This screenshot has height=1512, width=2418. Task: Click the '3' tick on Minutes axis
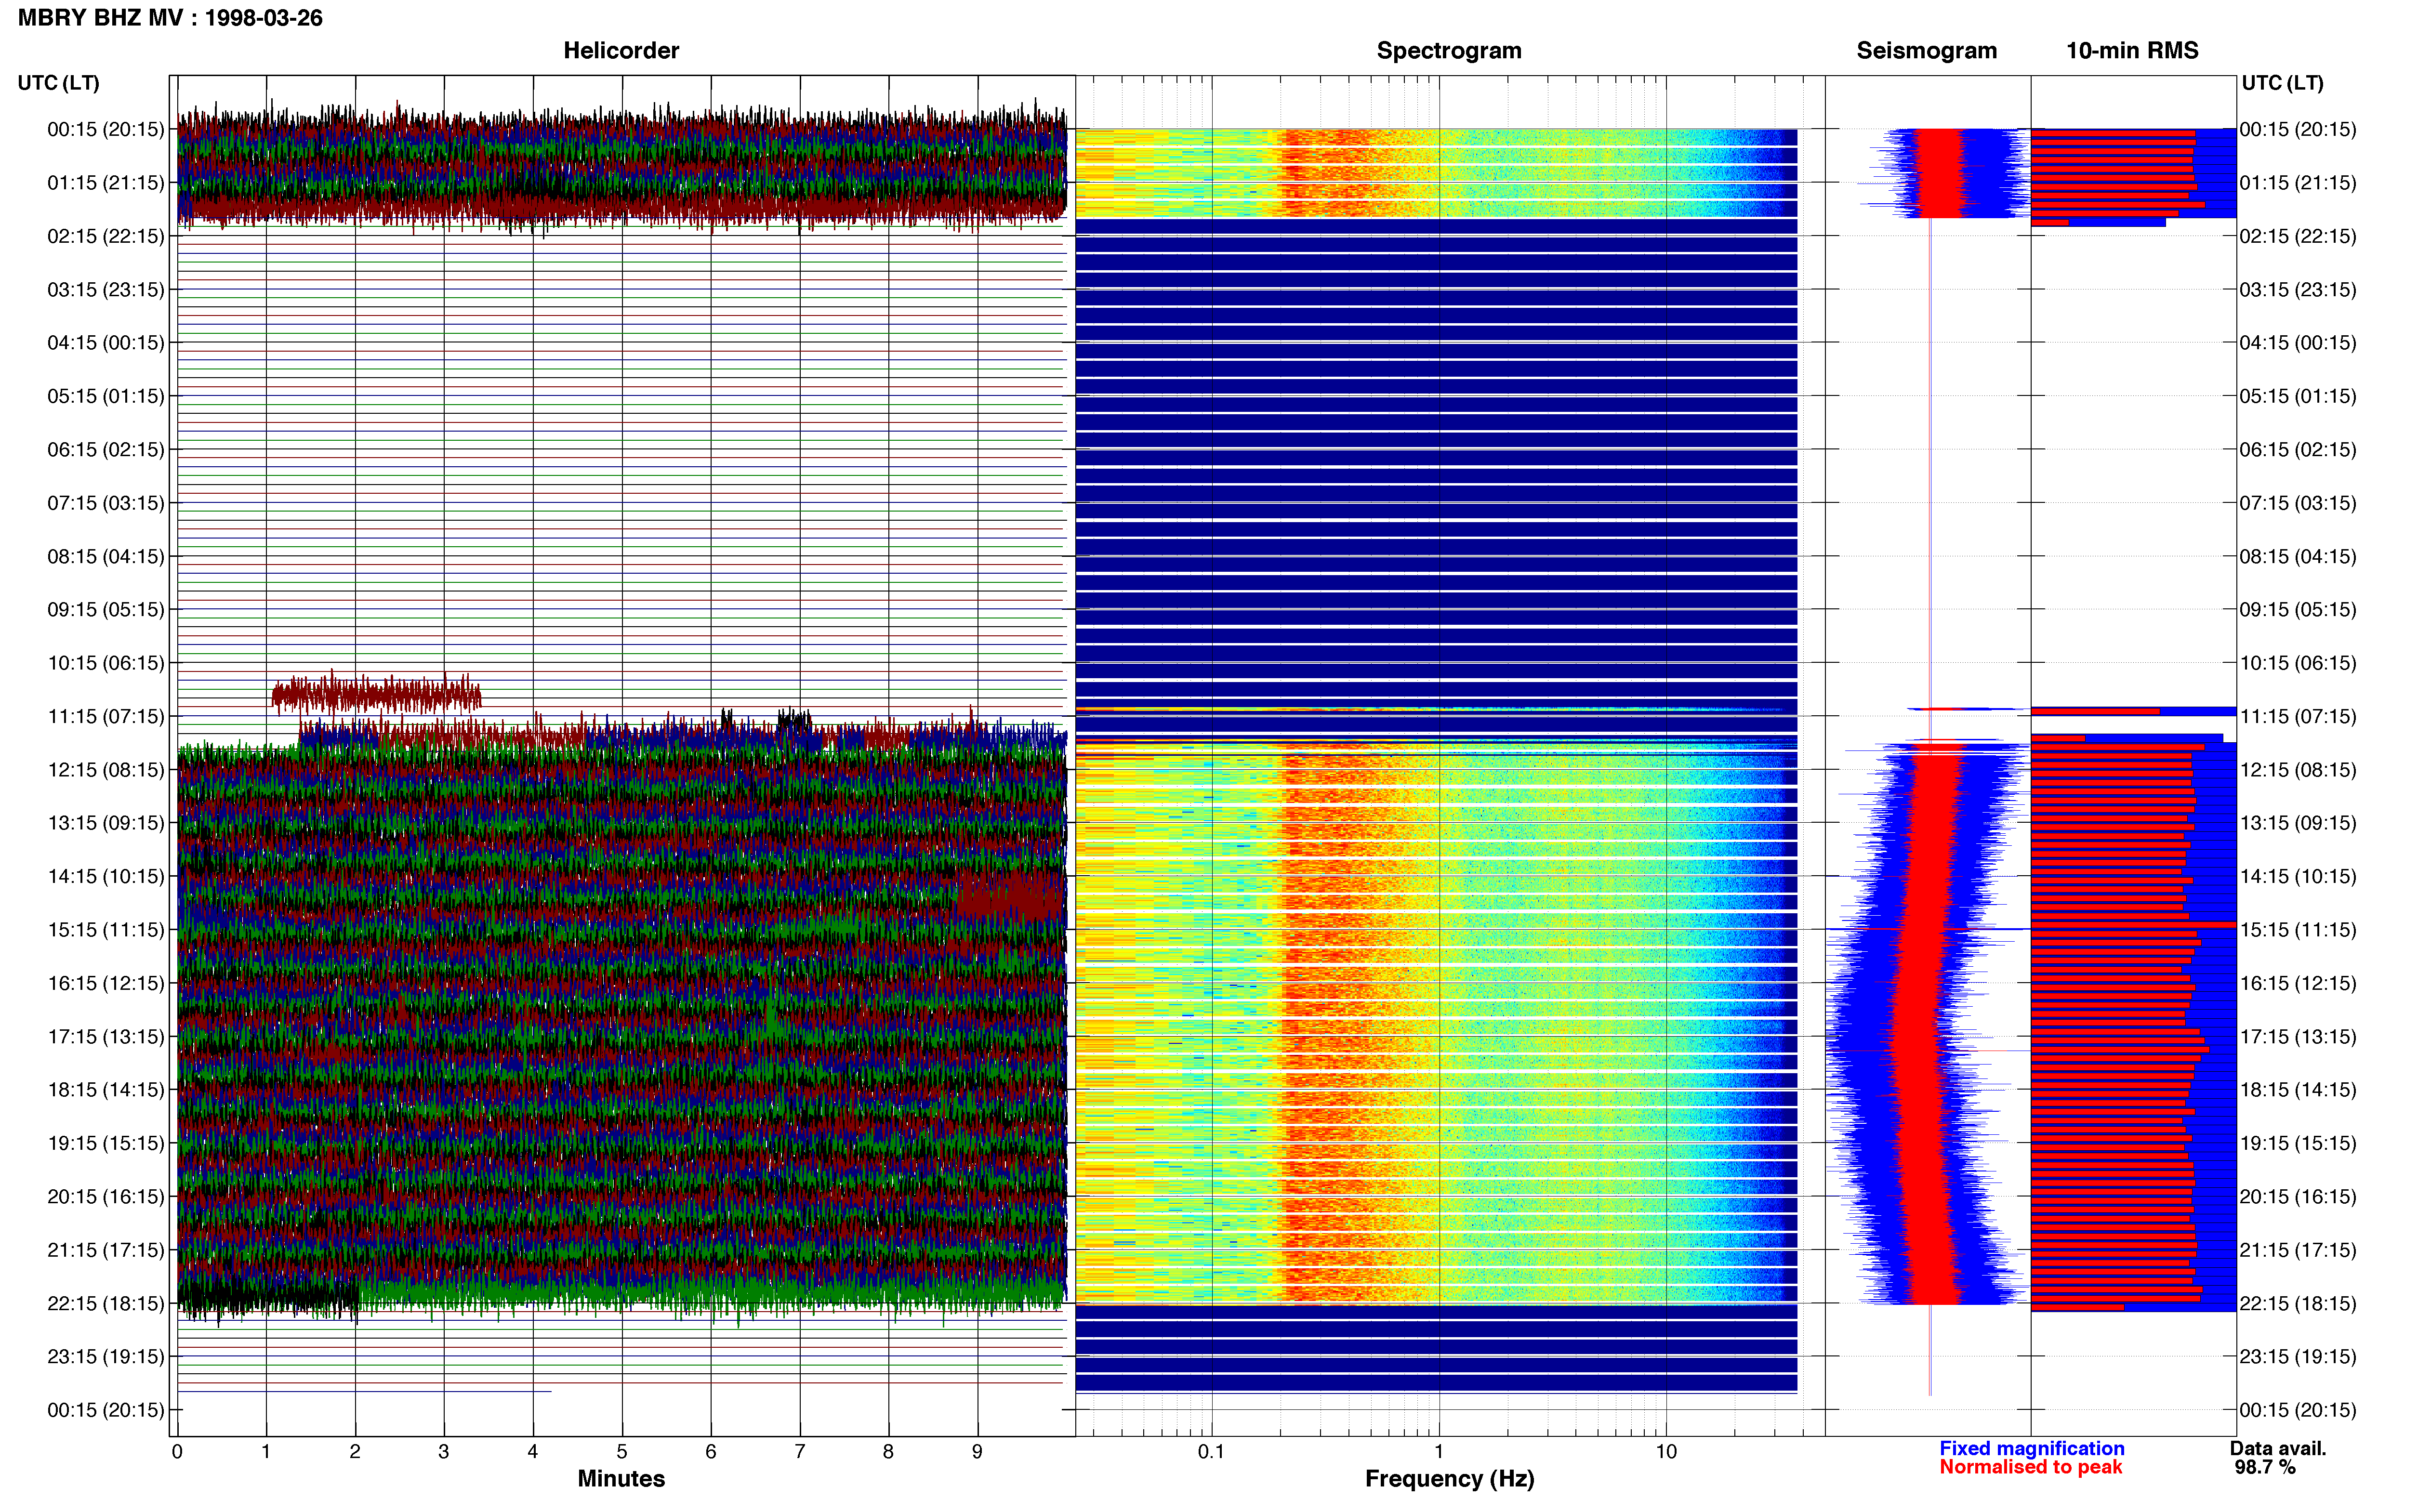pos(444,1452)
